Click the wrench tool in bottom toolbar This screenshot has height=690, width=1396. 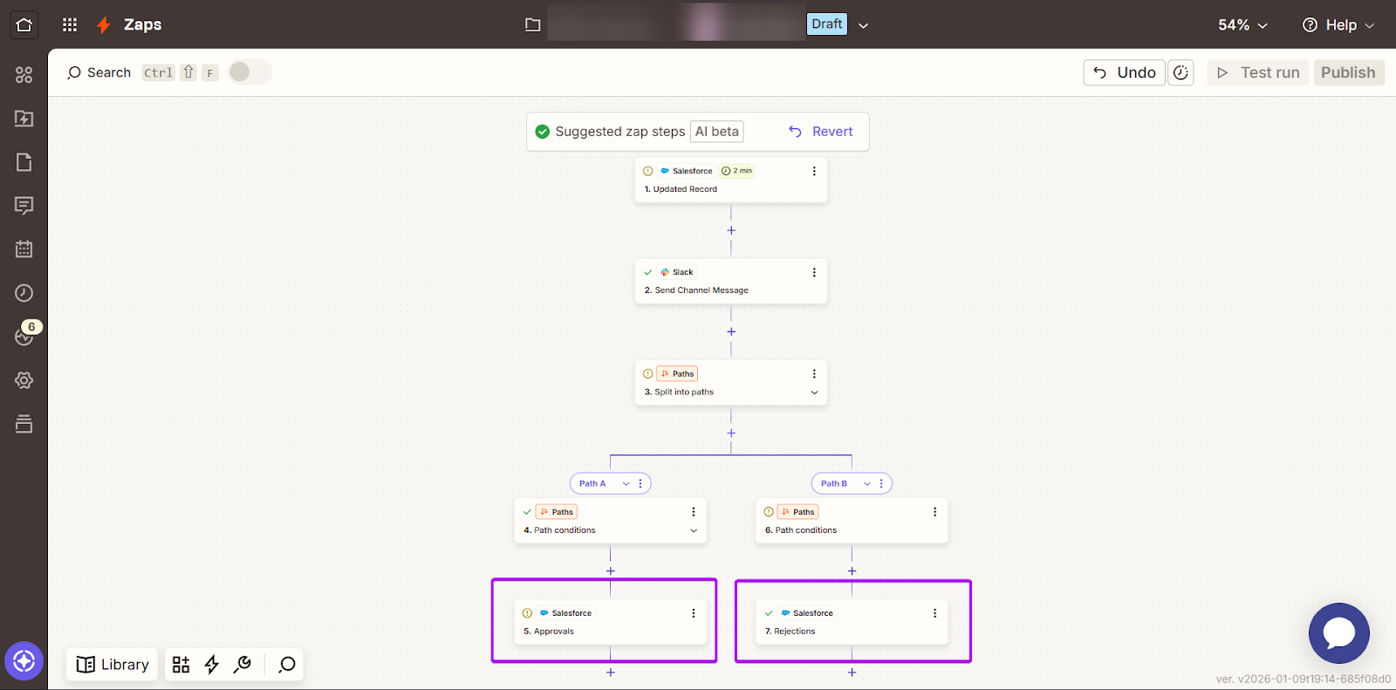243,665
